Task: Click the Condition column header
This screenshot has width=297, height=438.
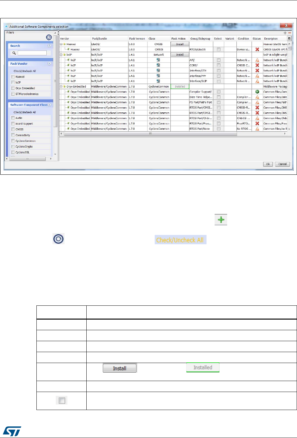Action: coord(244,39)
